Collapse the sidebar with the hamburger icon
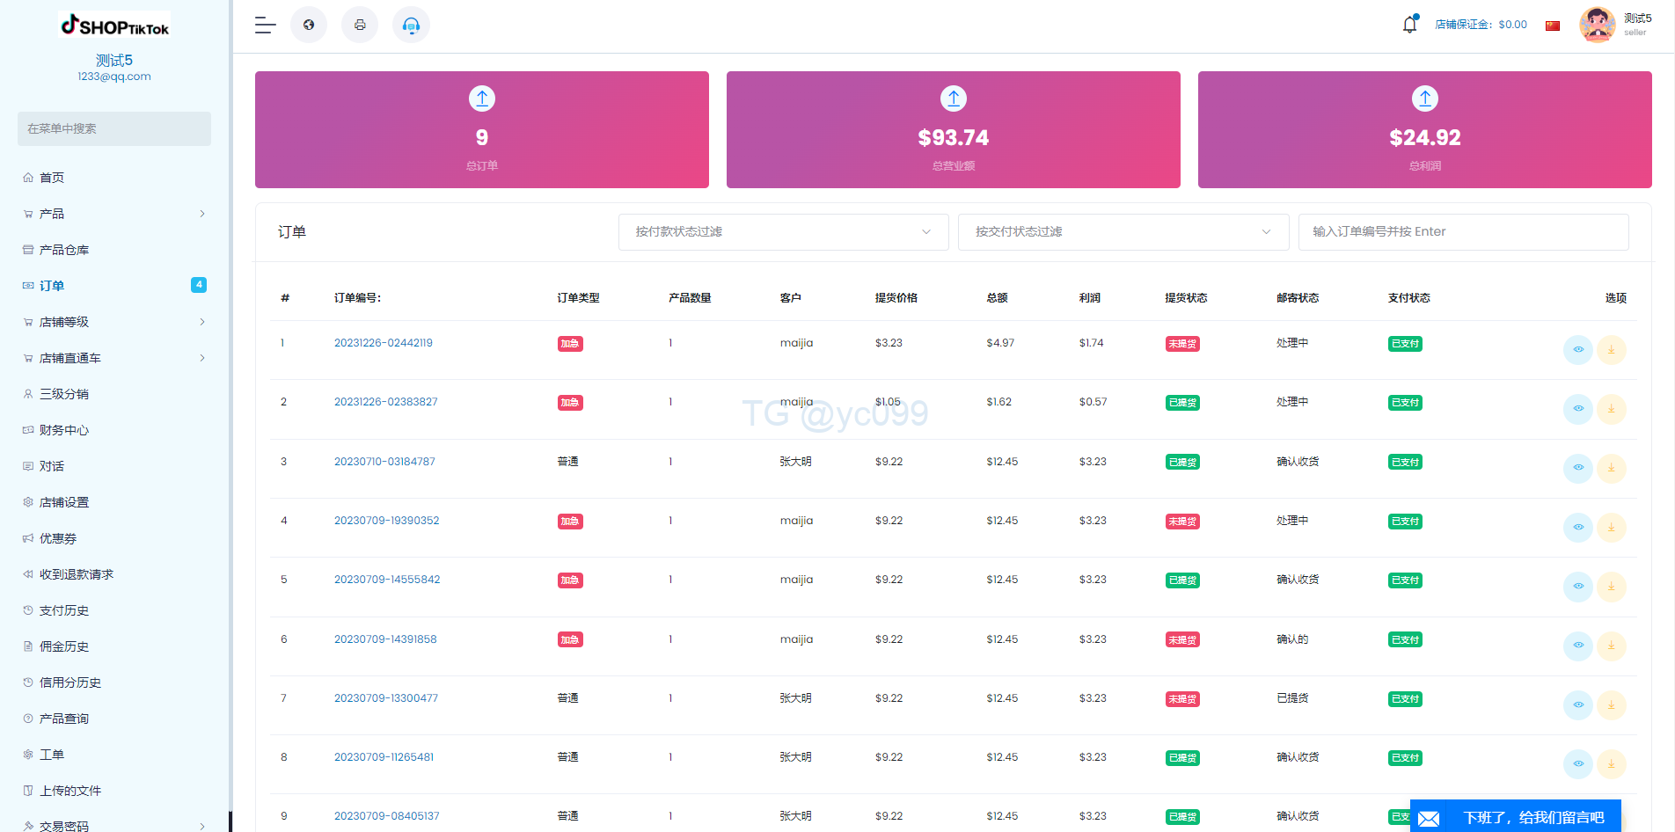Viewport: 1675px width, 832px height. pyautogui.click(x=264, y=26)
